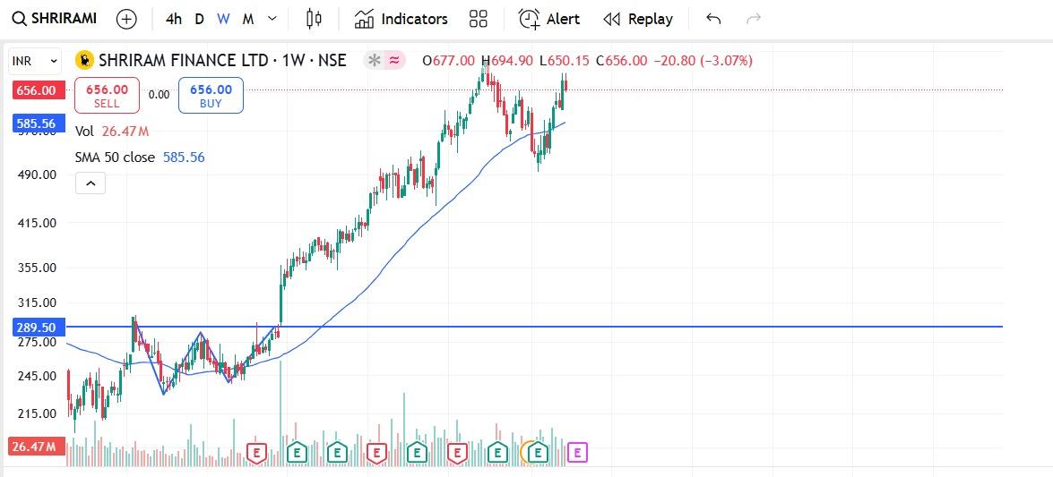Click the O677.00 open value
This screenshot has height=477, width=1053.
448,61
